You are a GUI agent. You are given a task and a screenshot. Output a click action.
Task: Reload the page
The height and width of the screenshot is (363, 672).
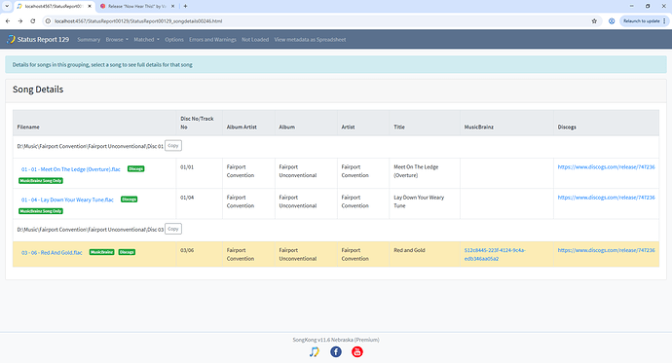point(33,21)
